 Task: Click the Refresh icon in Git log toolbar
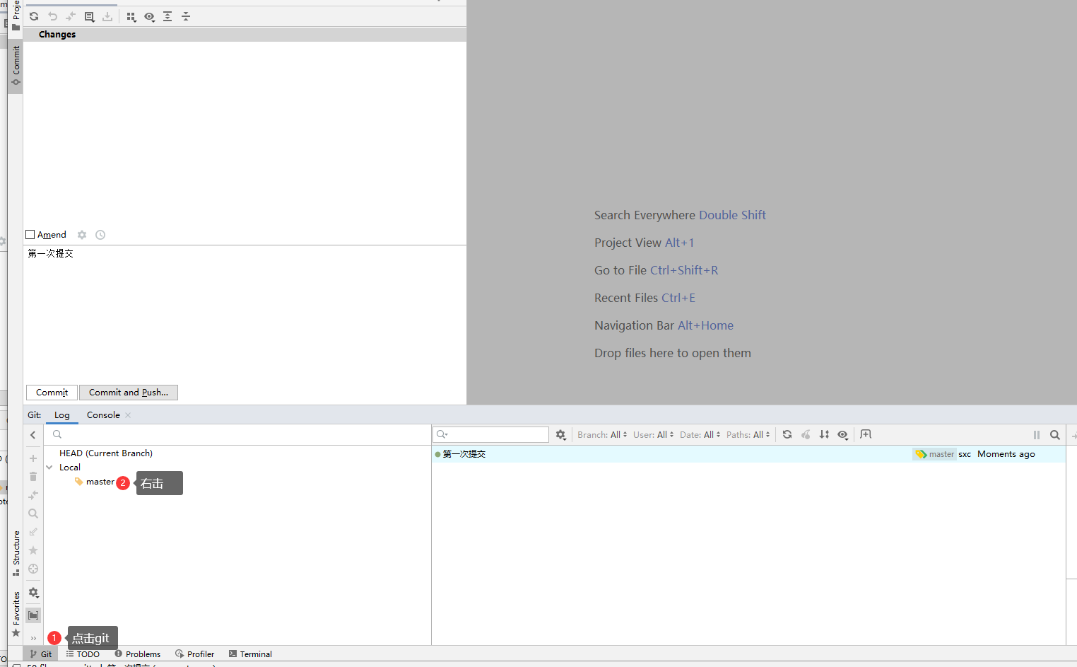[787, 434]
